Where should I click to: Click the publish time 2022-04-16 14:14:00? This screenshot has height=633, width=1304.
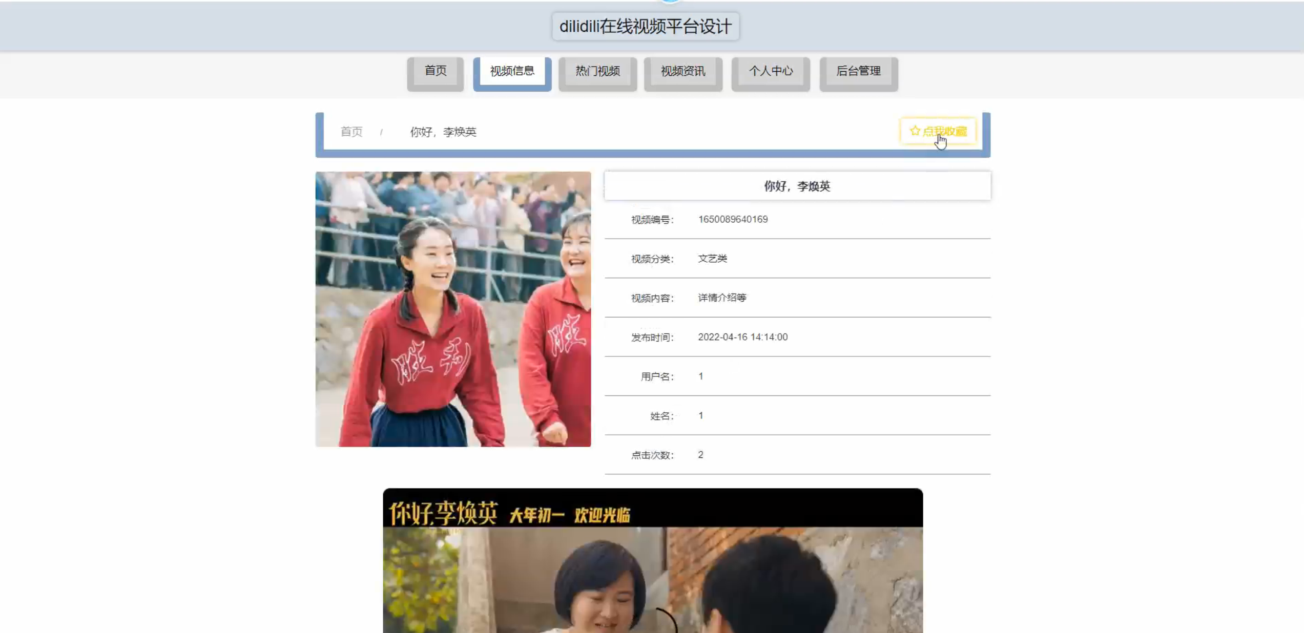742,337
